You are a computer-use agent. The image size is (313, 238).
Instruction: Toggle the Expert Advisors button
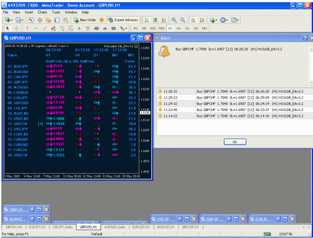tap(123, 20)
